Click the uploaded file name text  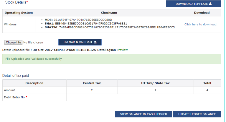tap(74, 50)
